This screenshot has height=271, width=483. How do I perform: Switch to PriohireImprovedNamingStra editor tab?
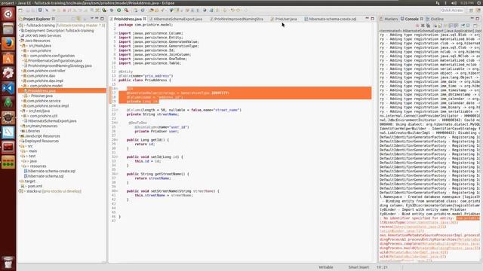click(x=236, y=19)
